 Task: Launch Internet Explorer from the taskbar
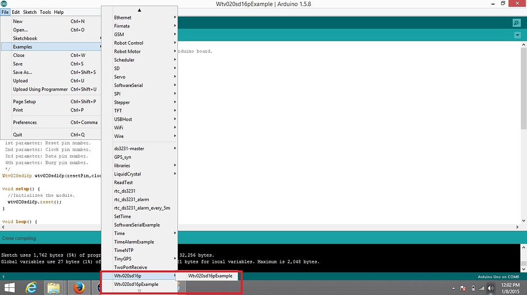(31, 287)
